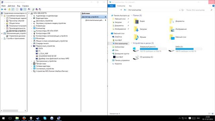Click the DATA (D:) usage bar
The width and height of the screenshot is (215, 121).
[x=189, y=49]
